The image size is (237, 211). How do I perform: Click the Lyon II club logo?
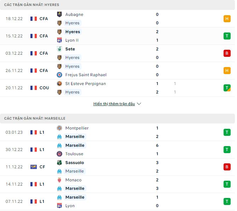point(59,40)
